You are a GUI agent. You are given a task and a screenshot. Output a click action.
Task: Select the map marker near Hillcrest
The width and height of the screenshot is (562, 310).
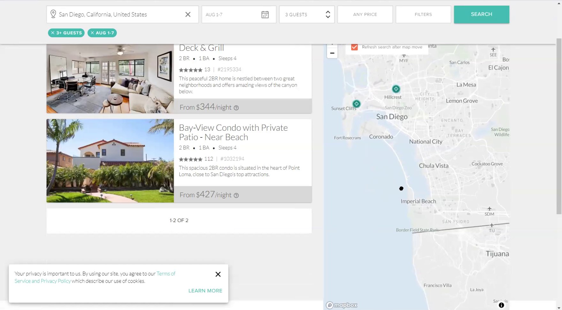pos(396,89)
